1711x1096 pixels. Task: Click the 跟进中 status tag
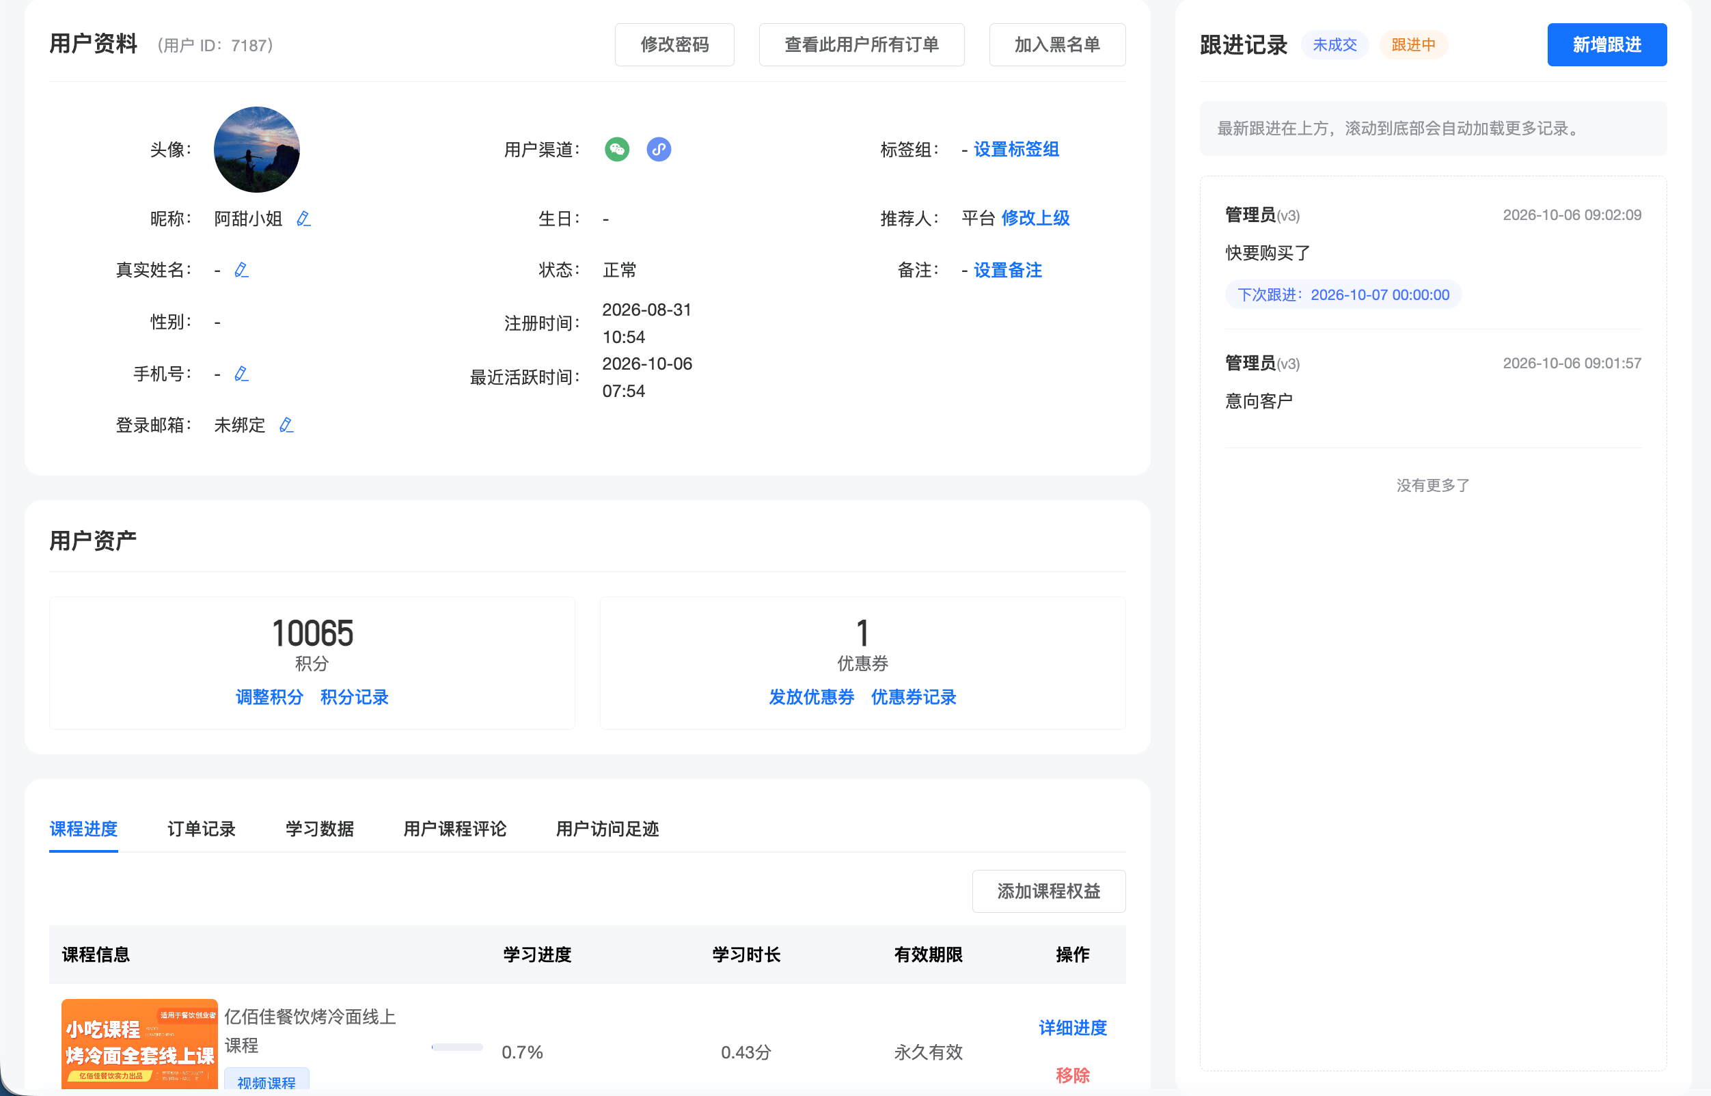(x=1414, y=45)
